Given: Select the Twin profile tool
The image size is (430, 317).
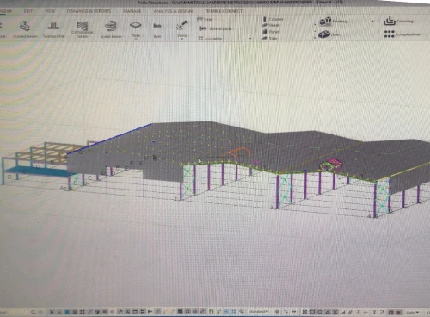Looking at the screenshot, I should [53, 29].
